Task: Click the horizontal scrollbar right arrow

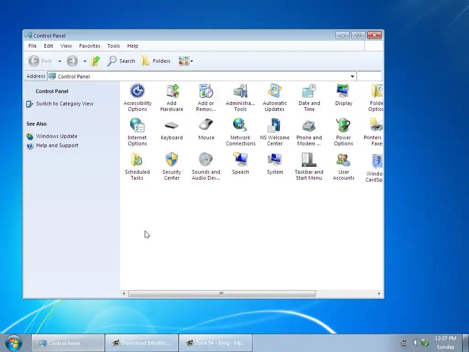Action: coord(379,294)
